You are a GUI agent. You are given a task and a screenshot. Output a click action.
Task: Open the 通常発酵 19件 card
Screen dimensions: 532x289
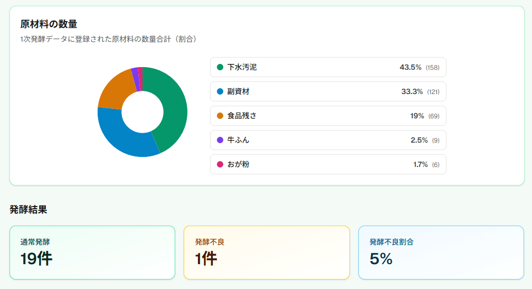click(92, 253)
